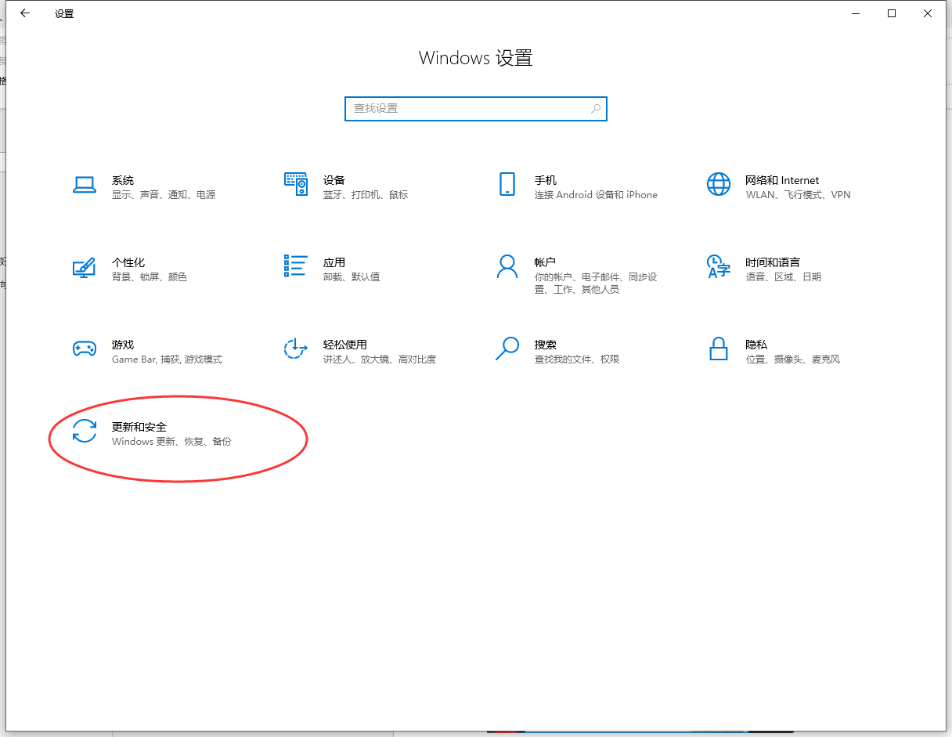Click the back arrow in title bar

pyautogui.click(x=25, y=13)
